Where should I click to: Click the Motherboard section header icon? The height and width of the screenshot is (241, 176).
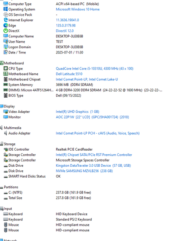point(2,63)
